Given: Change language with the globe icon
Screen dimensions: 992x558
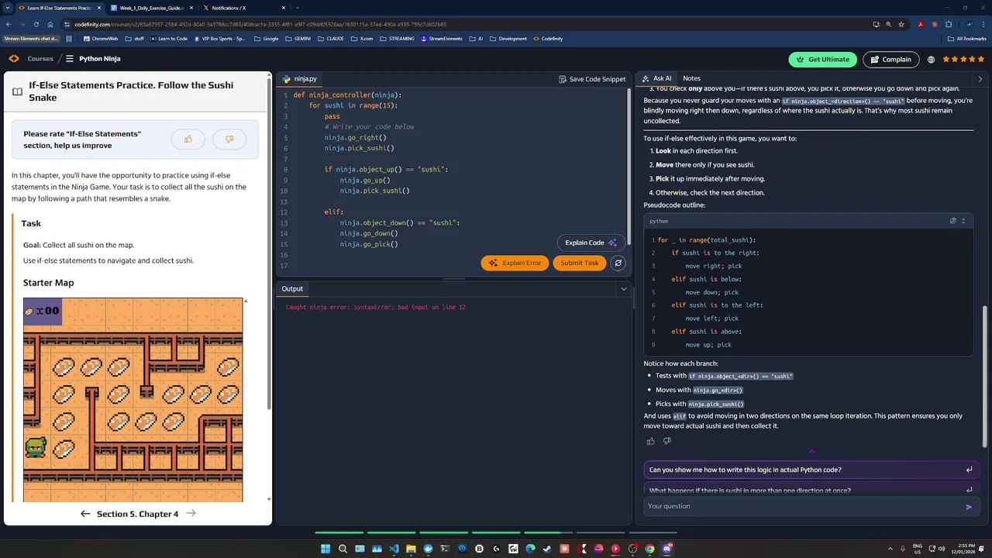Looking at the screenshot, I should tap(931, 60).
